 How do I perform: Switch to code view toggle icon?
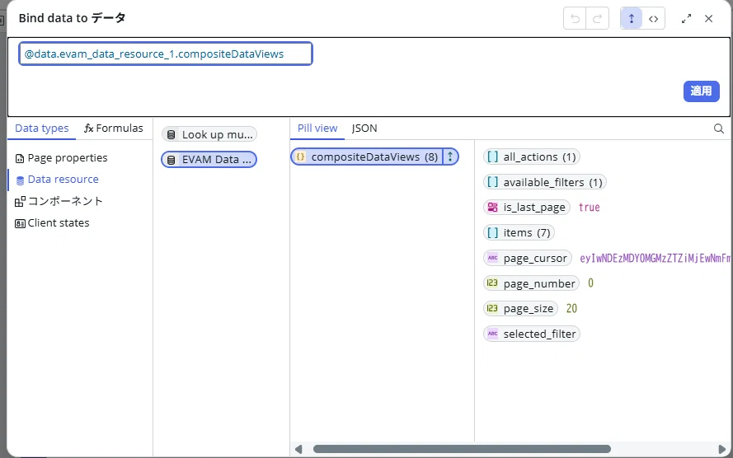[654, 19]
